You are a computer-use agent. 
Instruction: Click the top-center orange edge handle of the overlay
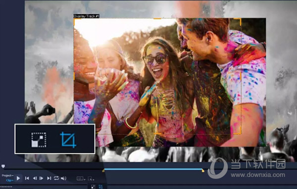157,18
